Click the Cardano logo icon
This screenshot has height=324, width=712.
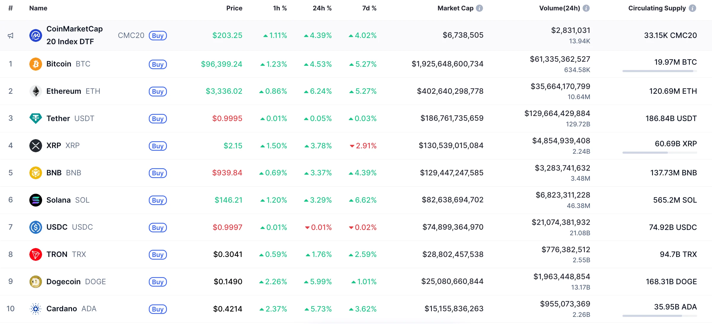(x=36, y=309)
